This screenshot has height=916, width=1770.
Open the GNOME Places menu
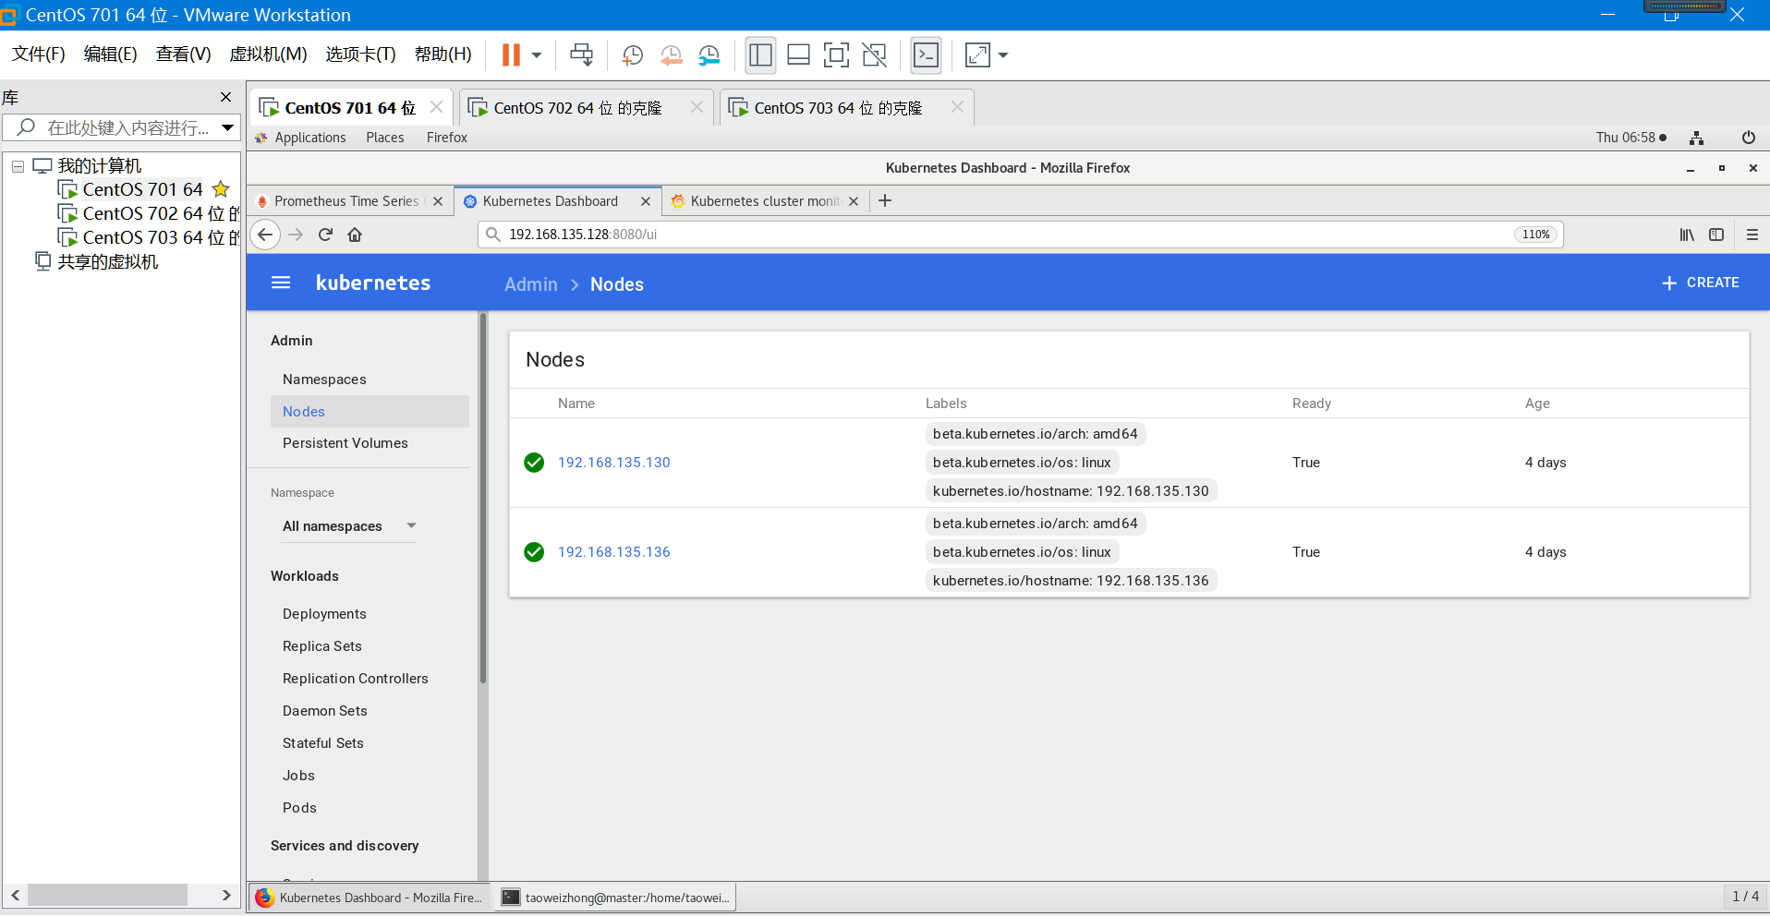coord(385,138)
